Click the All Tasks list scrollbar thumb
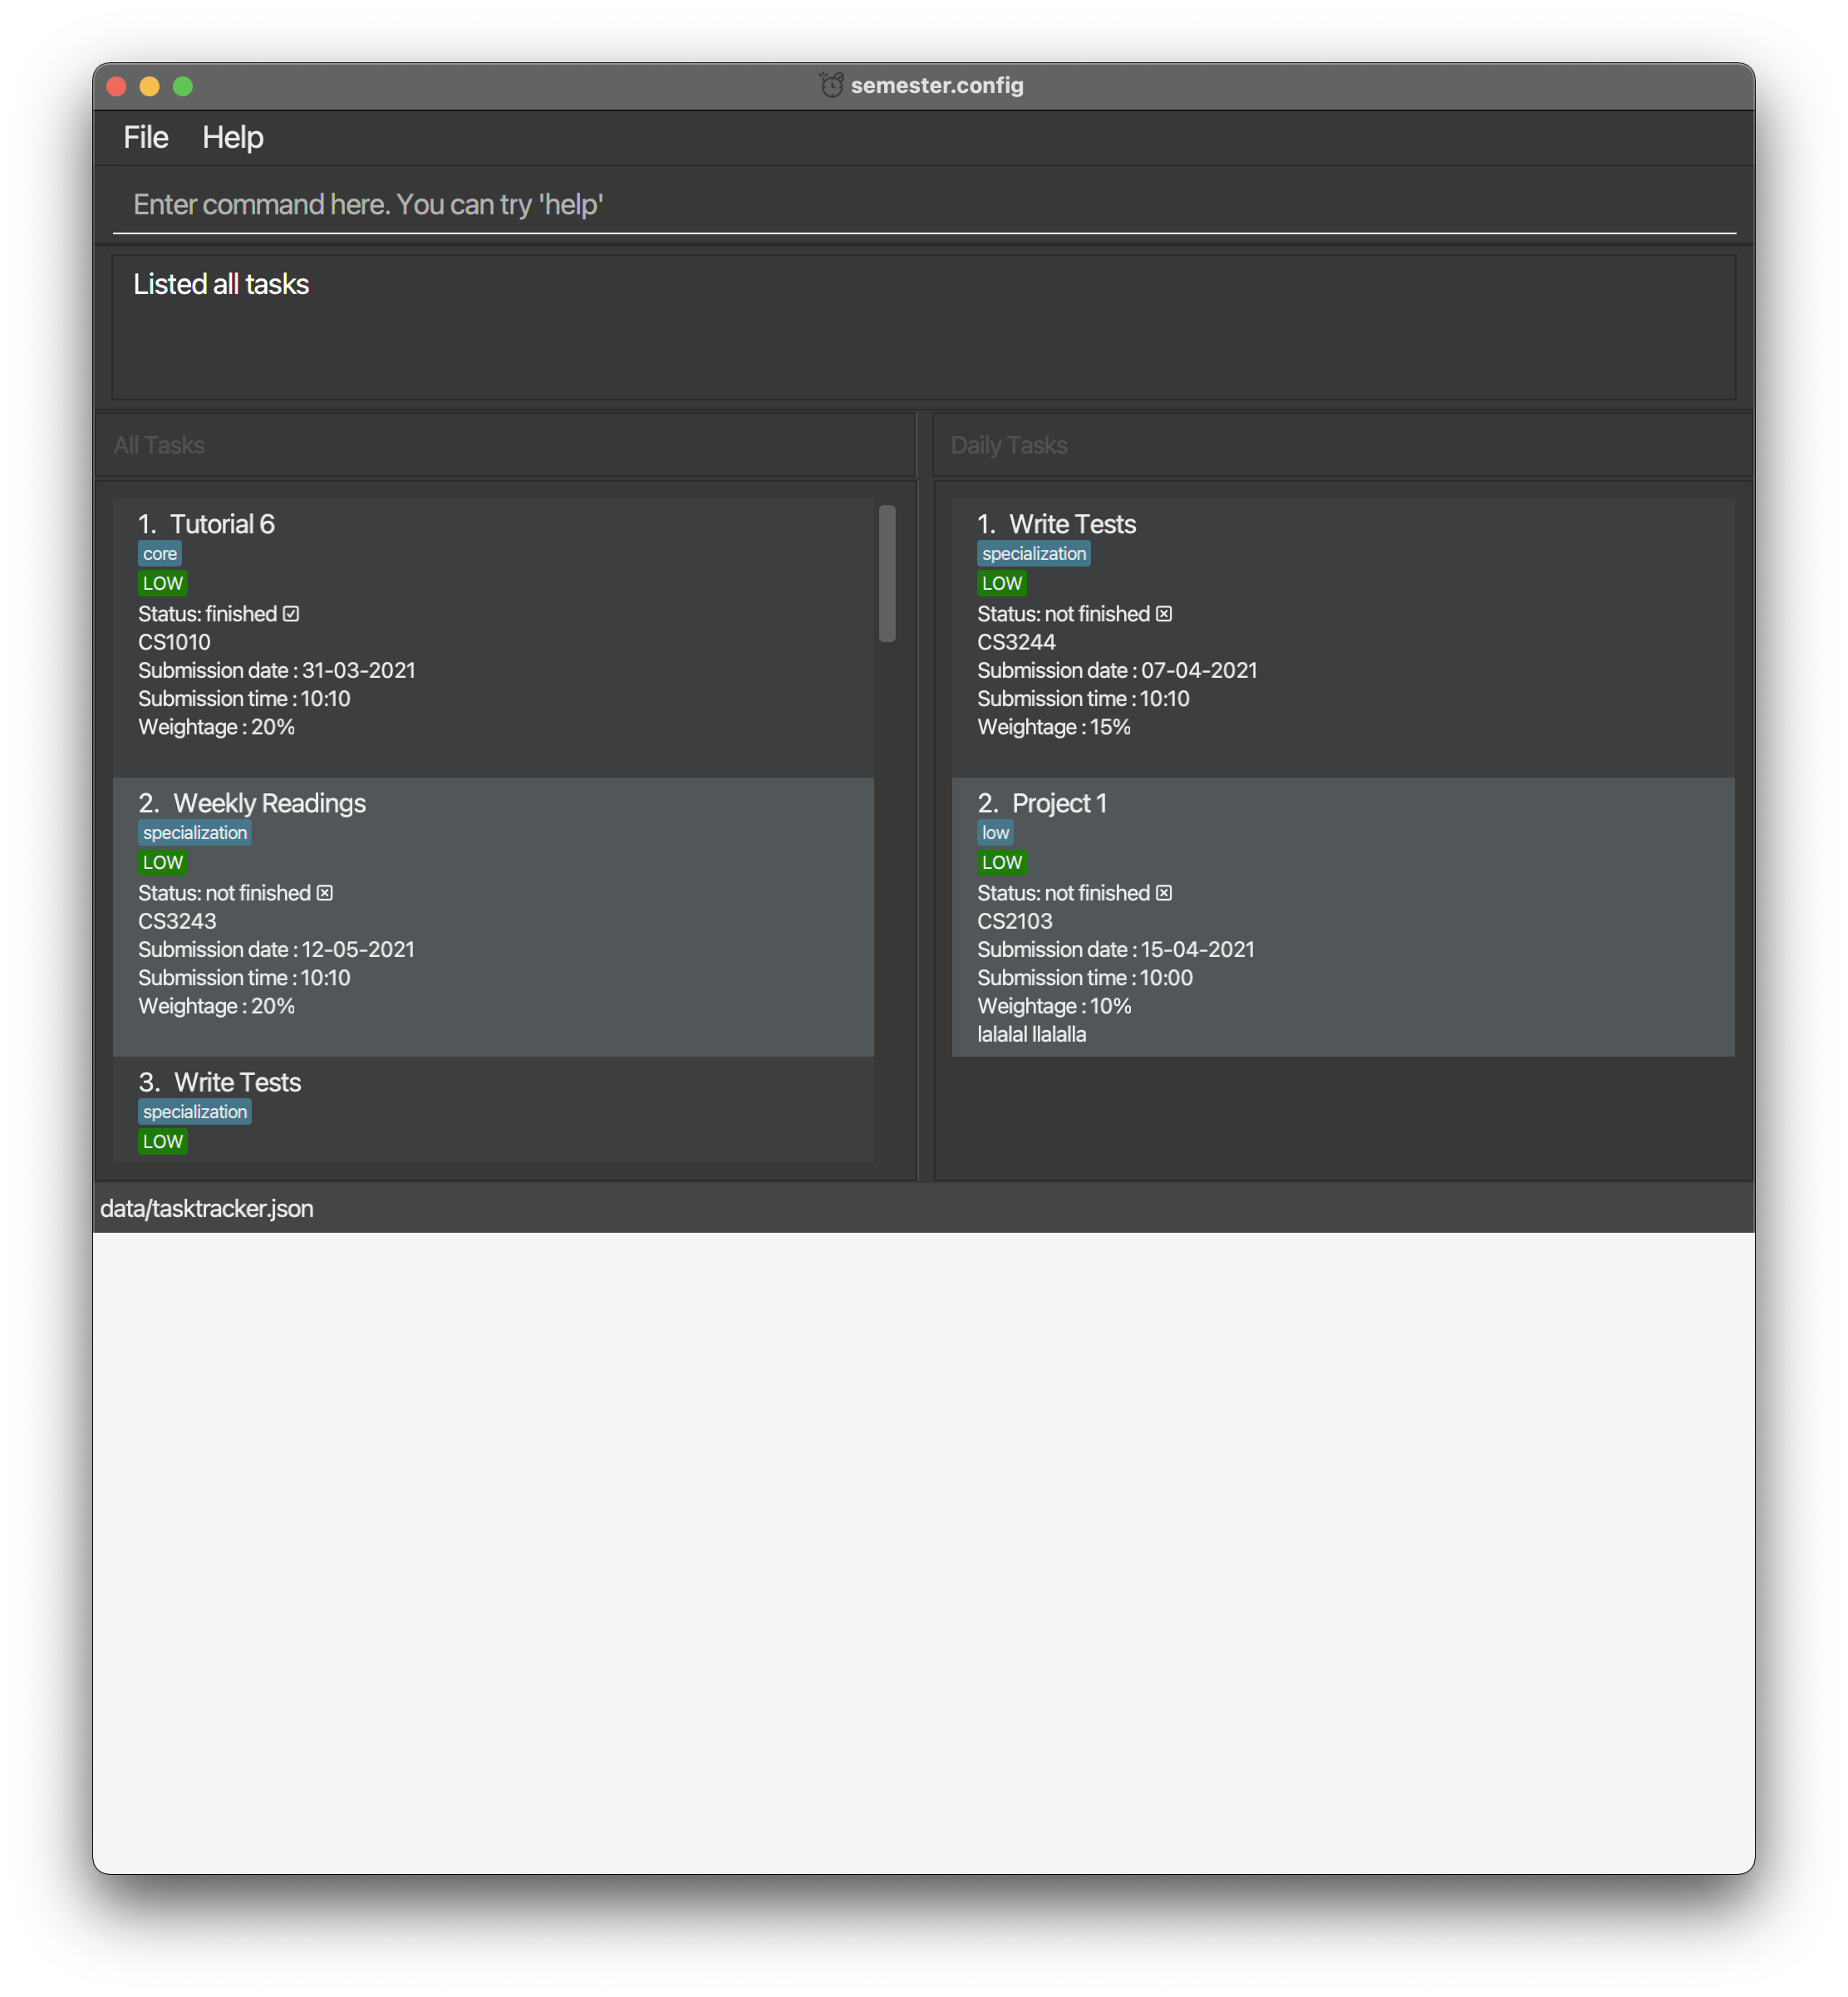The image size is (1848, 1997). (x=887, y=574)
